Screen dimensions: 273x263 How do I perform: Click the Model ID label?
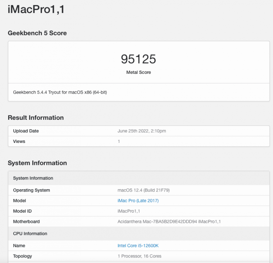pos(23,211)
